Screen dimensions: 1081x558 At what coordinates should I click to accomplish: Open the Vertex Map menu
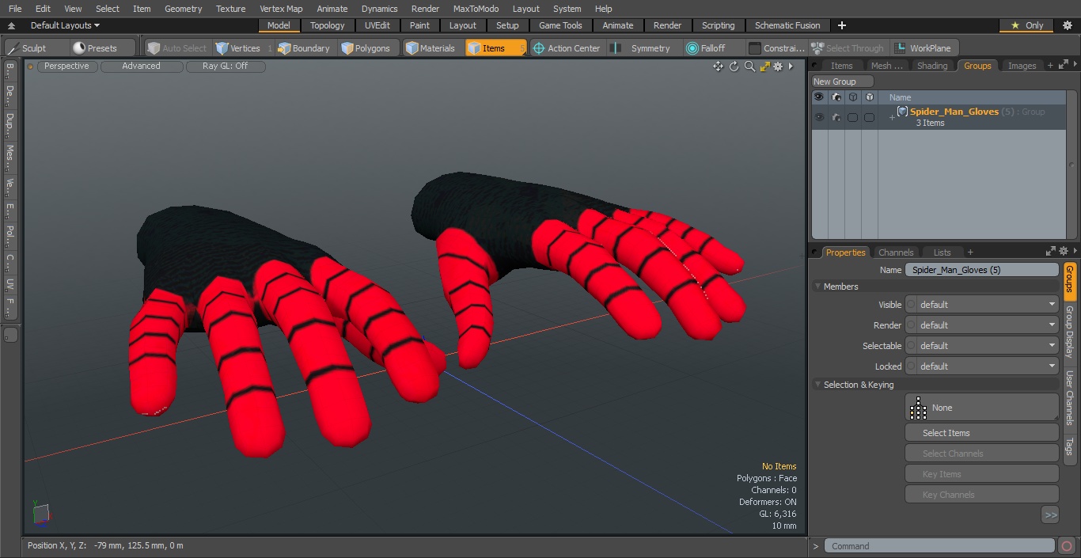point(281,9)
